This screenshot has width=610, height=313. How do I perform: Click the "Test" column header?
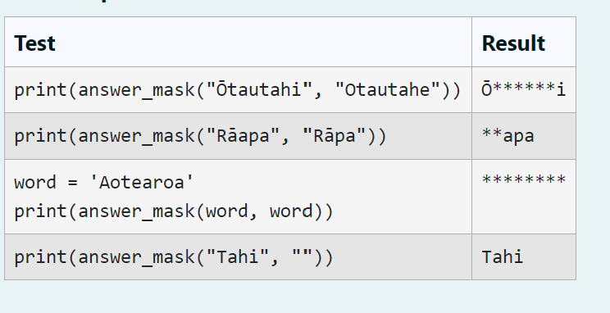34,43
